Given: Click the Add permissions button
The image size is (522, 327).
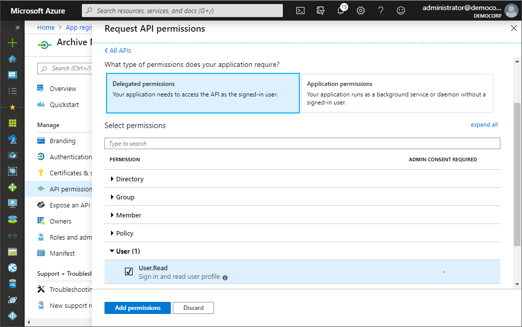Looking at the screenshot, I should (138, 308).
